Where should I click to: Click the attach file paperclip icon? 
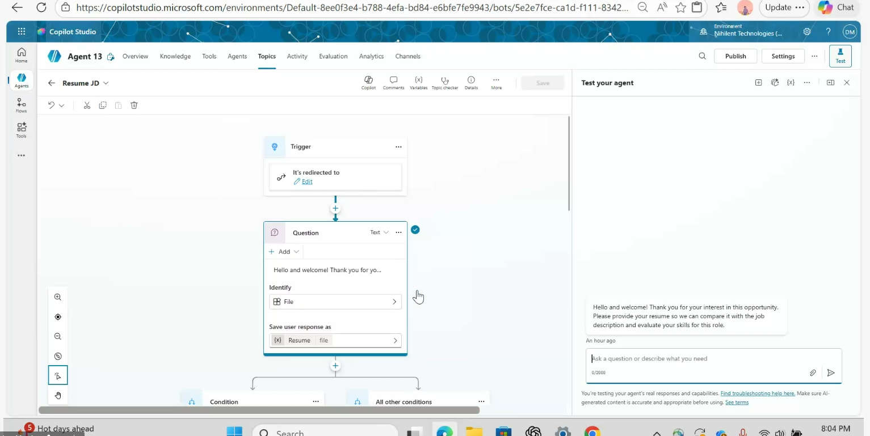[x=813, y=372]
